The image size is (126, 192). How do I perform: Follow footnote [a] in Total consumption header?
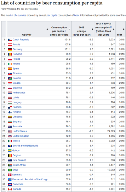tap(111, 27)
